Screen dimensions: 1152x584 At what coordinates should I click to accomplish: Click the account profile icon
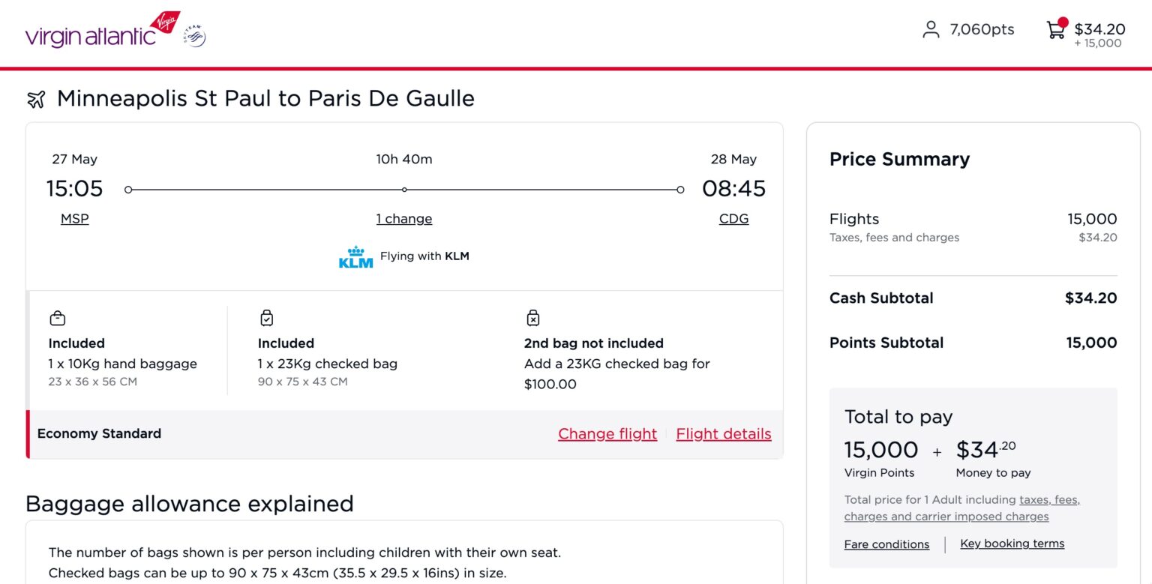tap(931, 29)
